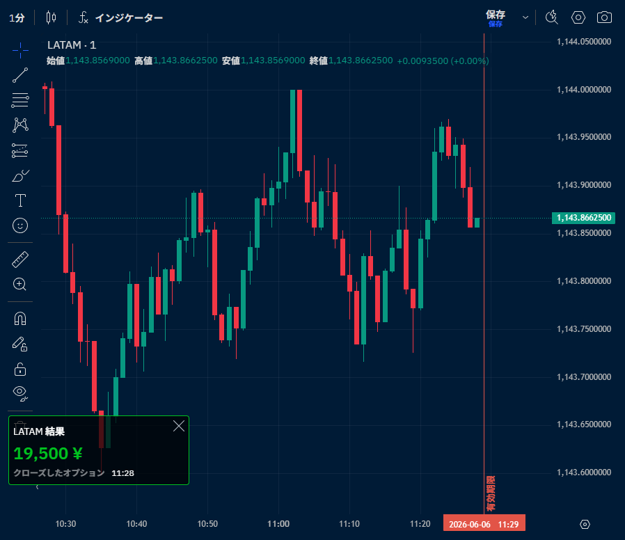Click the クローズしたオプション closed option text

pos(59,473)
